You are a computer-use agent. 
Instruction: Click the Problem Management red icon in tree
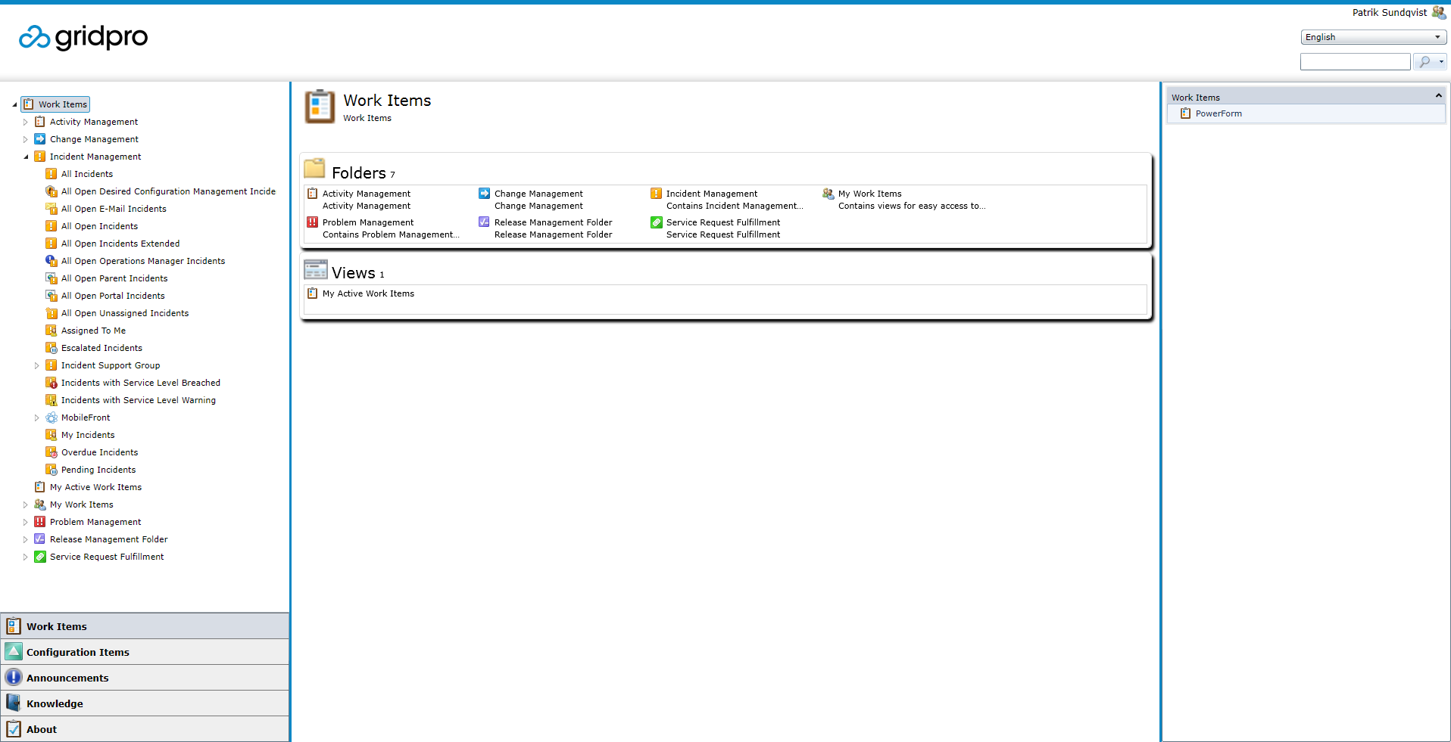tap(40, 522)
